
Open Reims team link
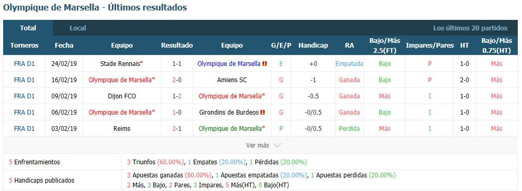[x=122, y=129]
